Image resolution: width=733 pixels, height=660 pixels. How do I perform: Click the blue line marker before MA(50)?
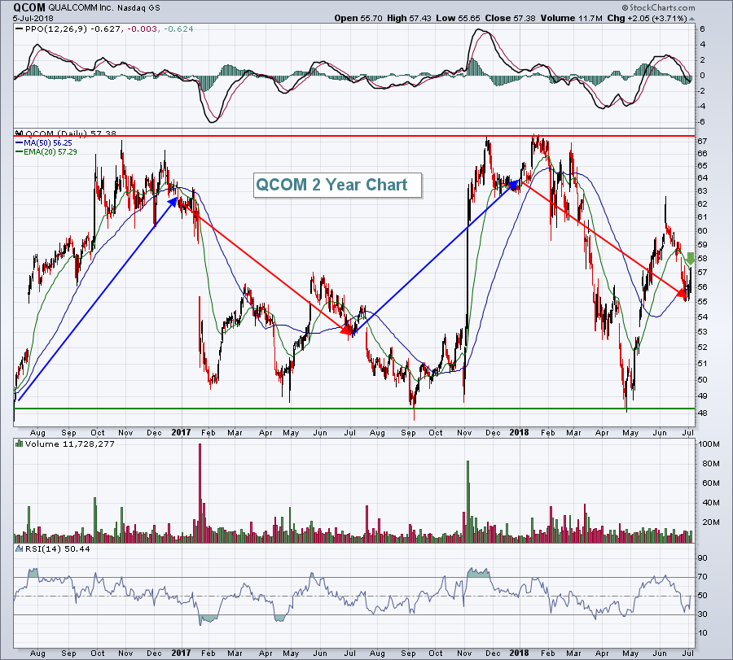tap(20, 143)
